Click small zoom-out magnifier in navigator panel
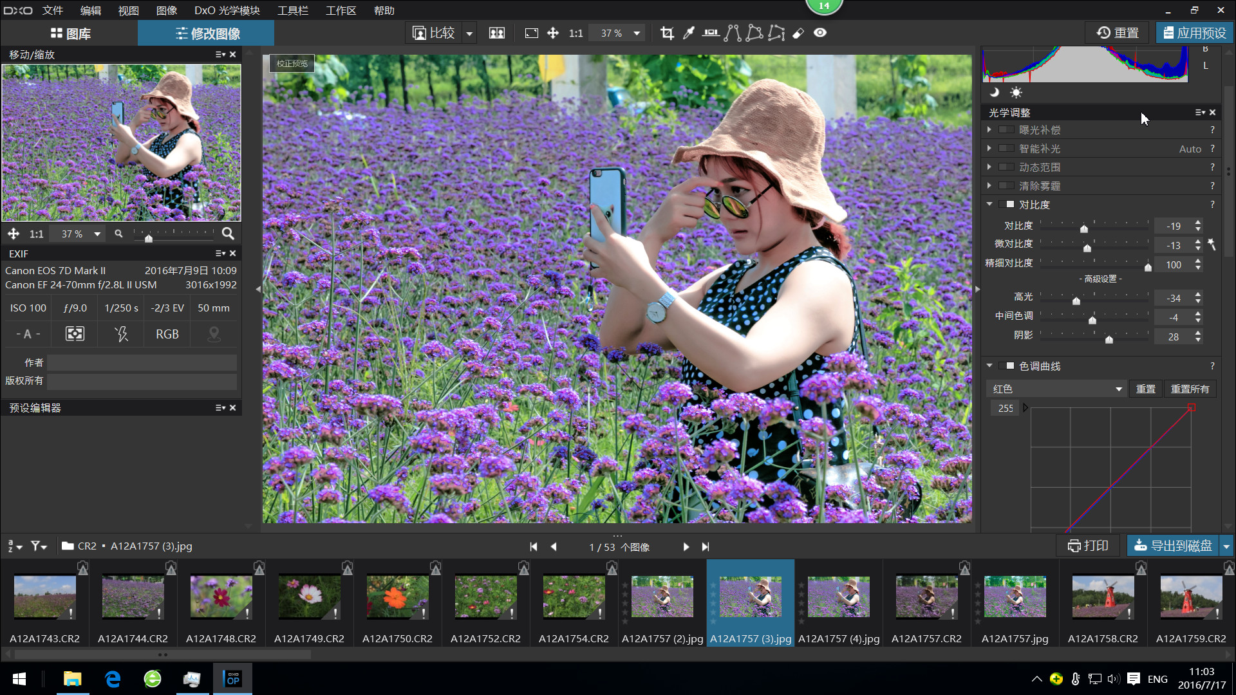Screen dimensions: 1236x695 point(118,234)
